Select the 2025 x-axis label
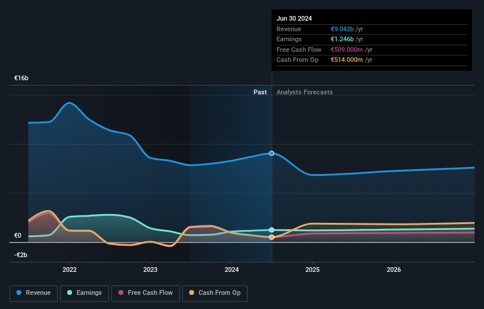The width and height of the screenshot is (484, 309). (x=312, y=269)
